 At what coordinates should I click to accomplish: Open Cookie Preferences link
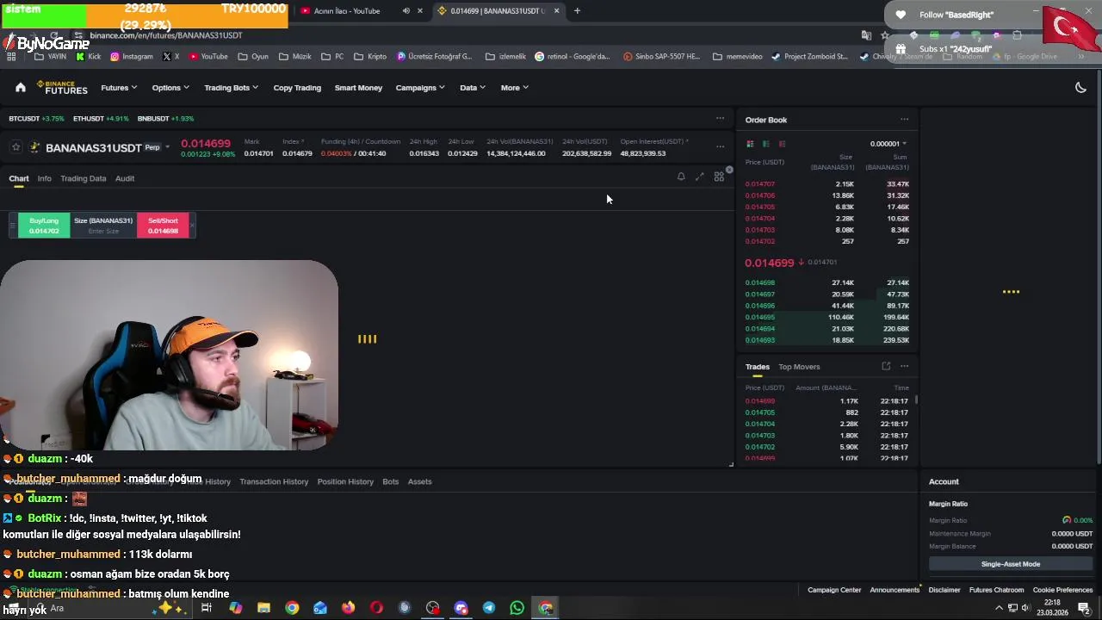coord(1062,590)
